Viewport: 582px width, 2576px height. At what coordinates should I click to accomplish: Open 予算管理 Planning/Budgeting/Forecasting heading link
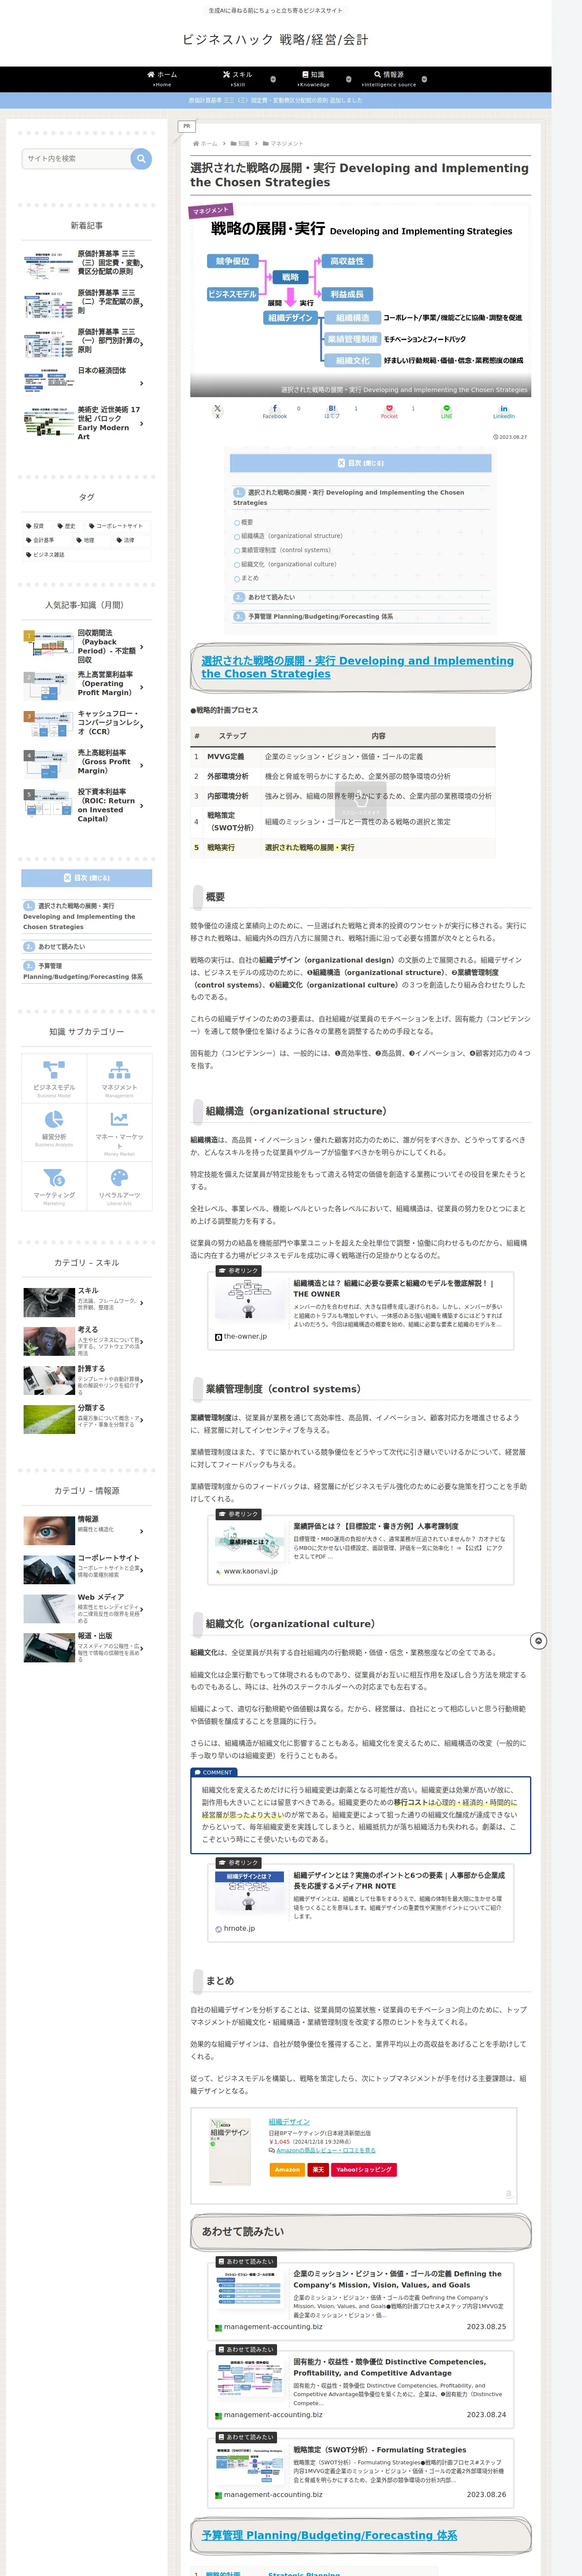329,2536
